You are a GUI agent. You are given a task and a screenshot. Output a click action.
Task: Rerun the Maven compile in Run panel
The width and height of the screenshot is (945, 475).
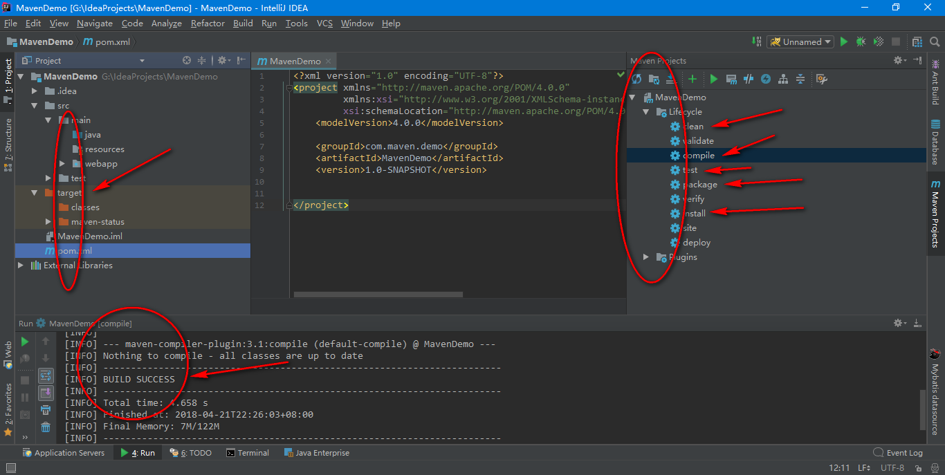pos(25,342)
